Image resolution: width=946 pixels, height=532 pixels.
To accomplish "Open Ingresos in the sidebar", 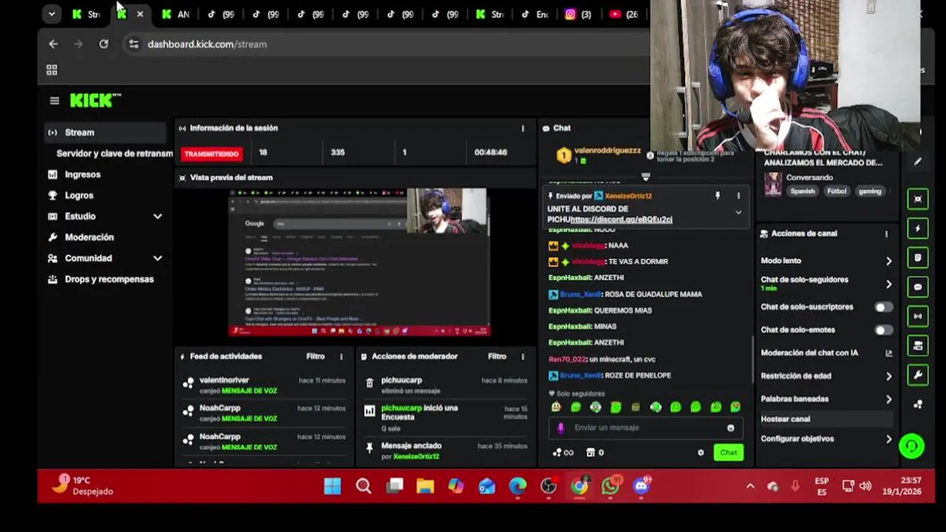I will [x=82, y=174].
